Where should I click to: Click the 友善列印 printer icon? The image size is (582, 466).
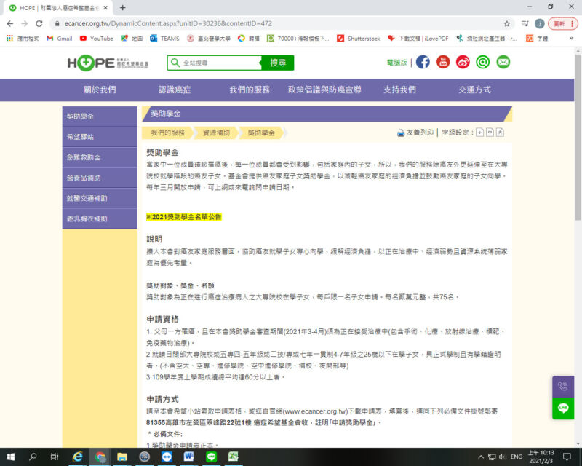[x=401, y=133]
